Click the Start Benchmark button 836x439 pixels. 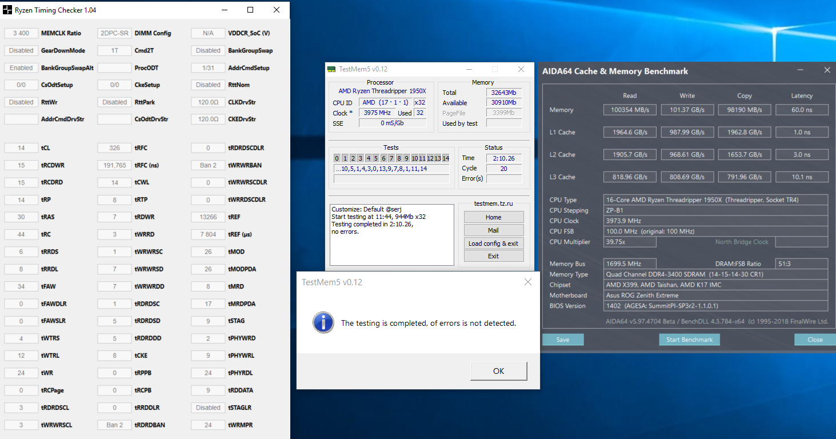[689, 340]
